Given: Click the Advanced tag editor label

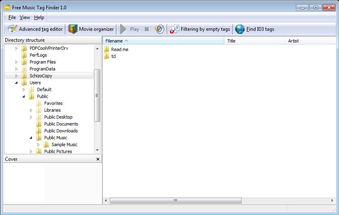Looking at the screenshot, I should (41, 29).
